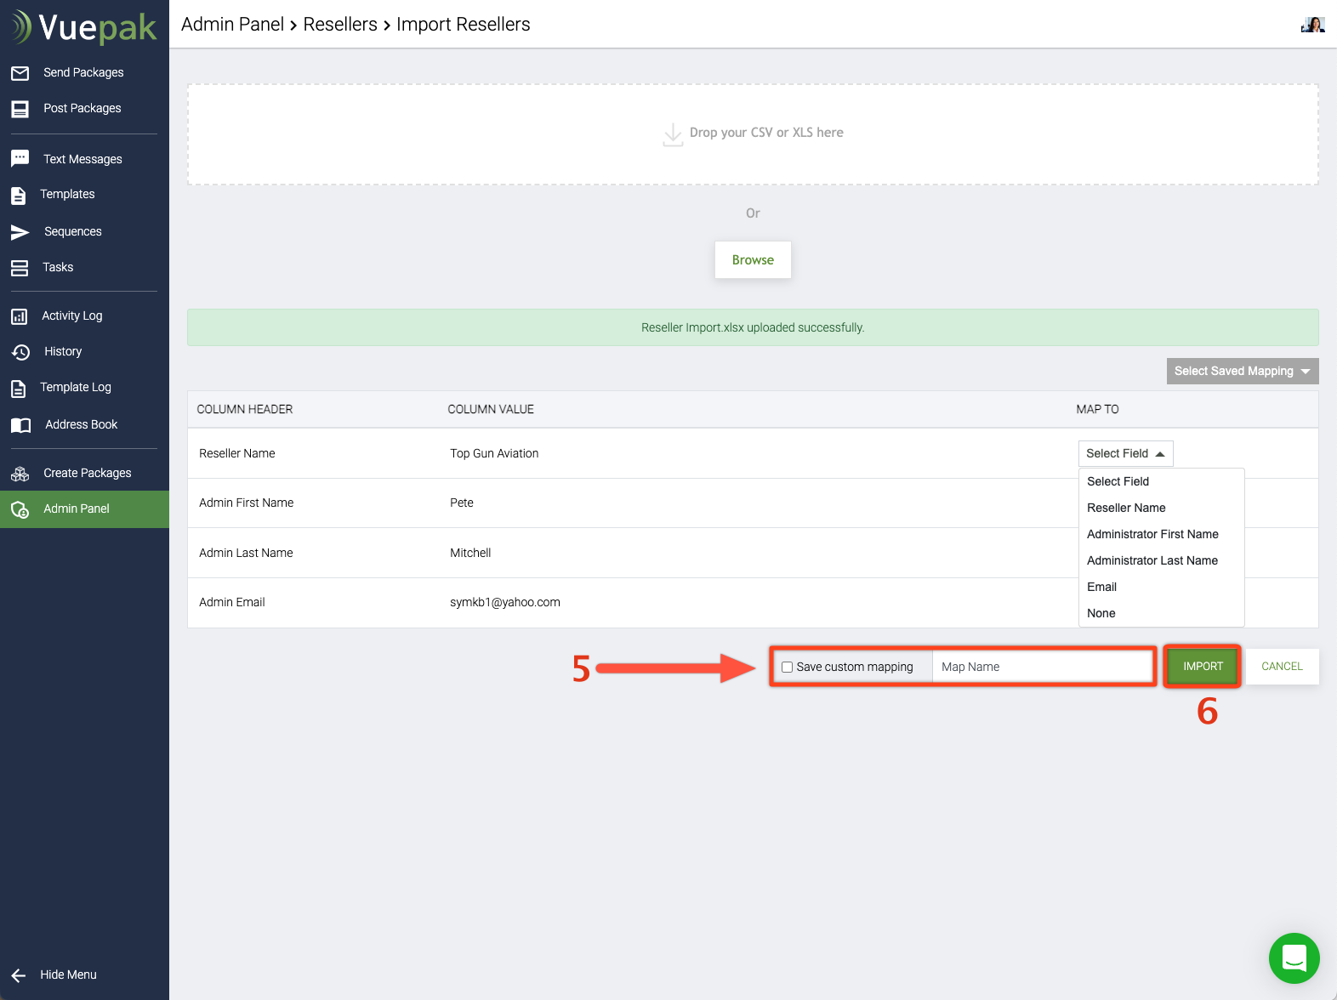Click the History clock icon
Image resolution: width=1337 pixels, height=1000 pixels.
pyautogui.click(x=20, y=352)
